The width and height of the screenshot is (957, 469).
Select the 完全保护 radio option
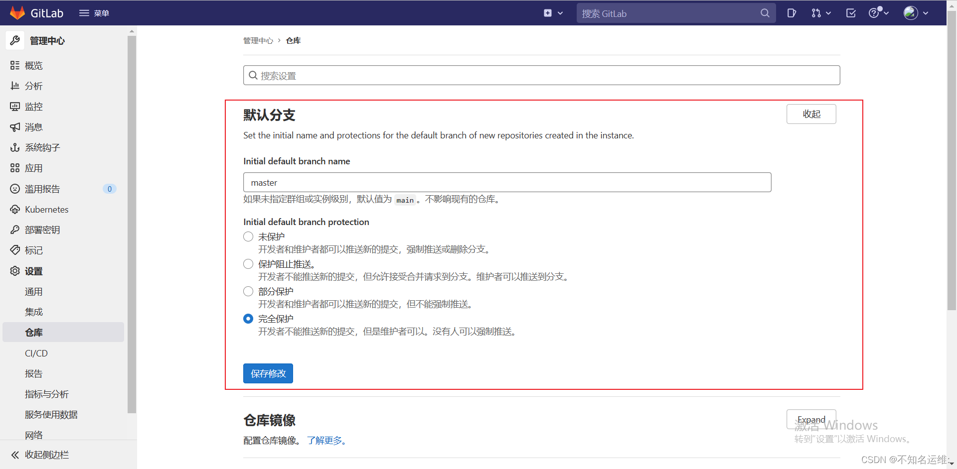coord(248,319)
